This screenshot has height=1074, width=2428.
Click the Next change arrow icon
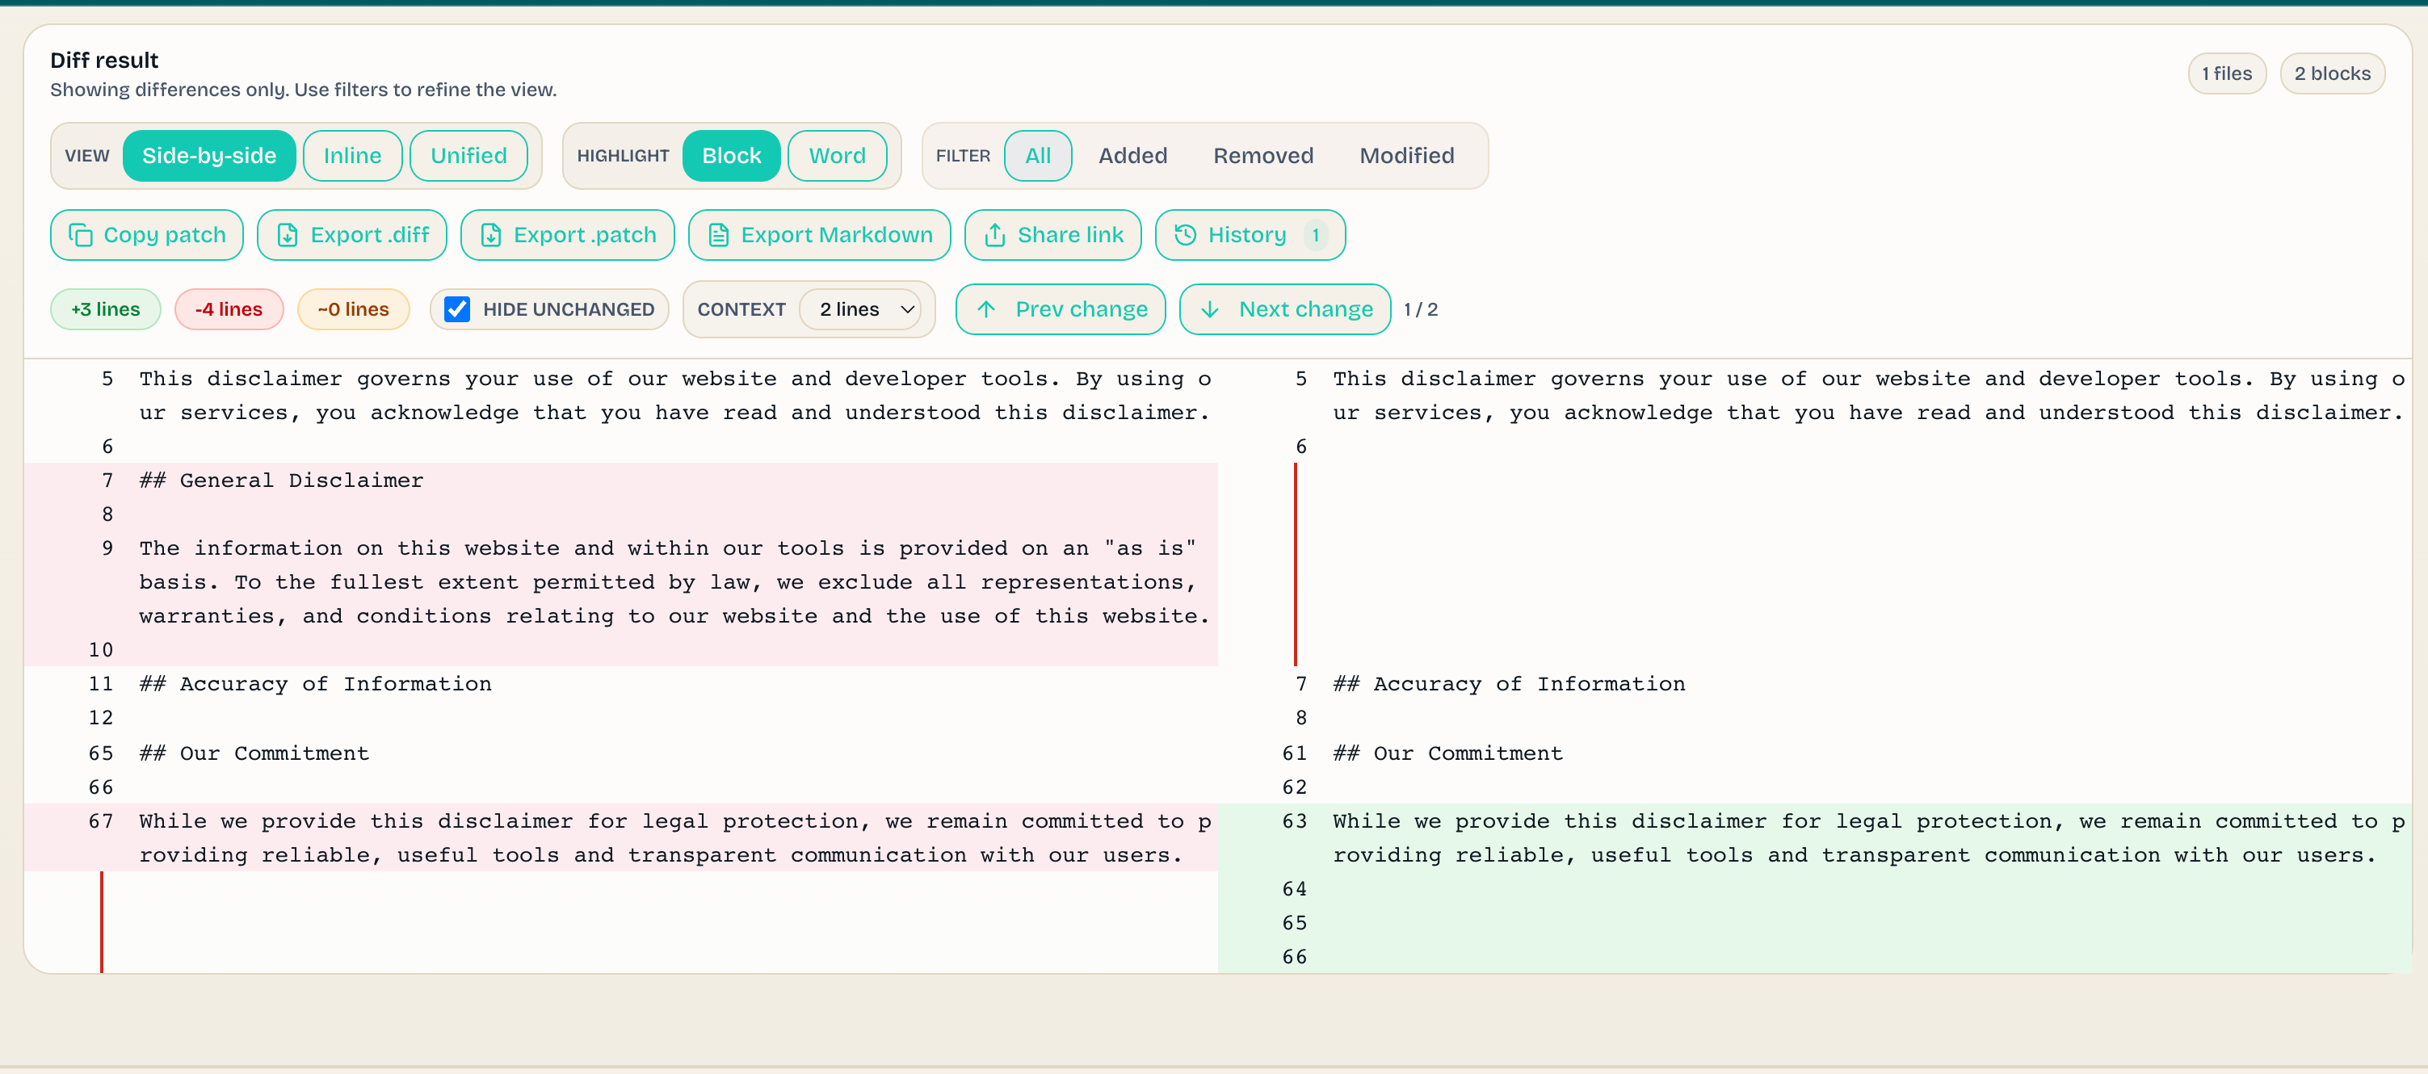pyautogui.click(x=1211, y=309)
